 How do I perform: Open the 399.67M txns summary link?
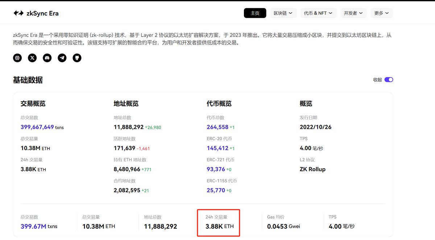pyautogui.click(x=39, y=226)
